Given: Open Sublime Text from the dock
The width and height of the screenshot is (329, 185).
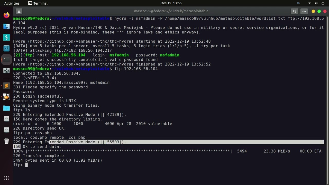Looking at the screenshot, I should click(x=6, y=86).
